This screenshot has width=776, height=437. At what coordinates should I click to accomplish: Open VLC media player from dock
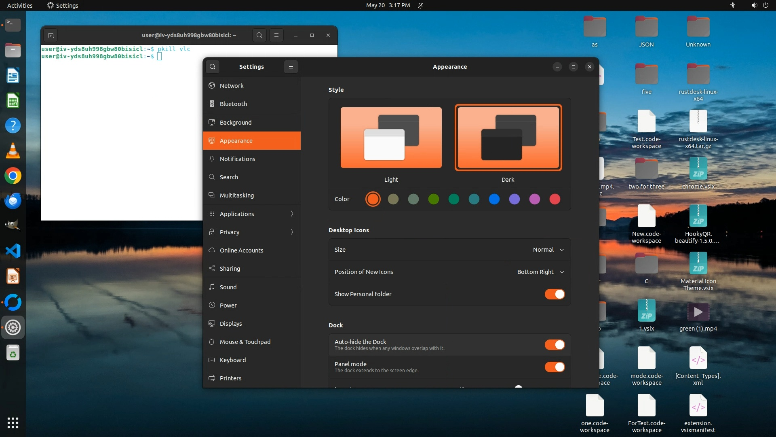coord(13,151)
